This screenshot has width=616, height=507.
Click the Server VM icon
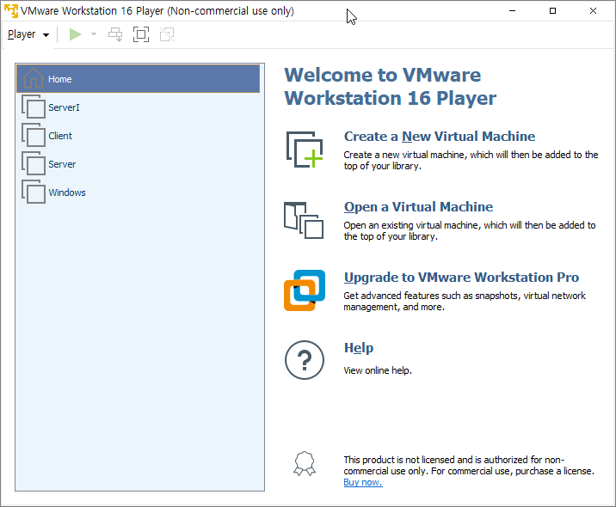[34, 163]
